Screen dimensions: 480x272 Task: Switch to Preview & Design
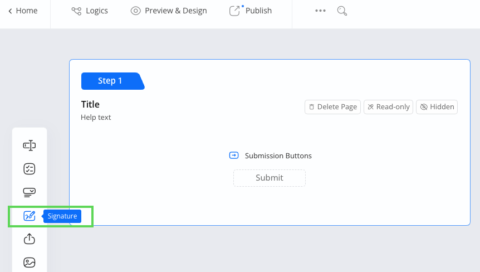coord(168,11)
